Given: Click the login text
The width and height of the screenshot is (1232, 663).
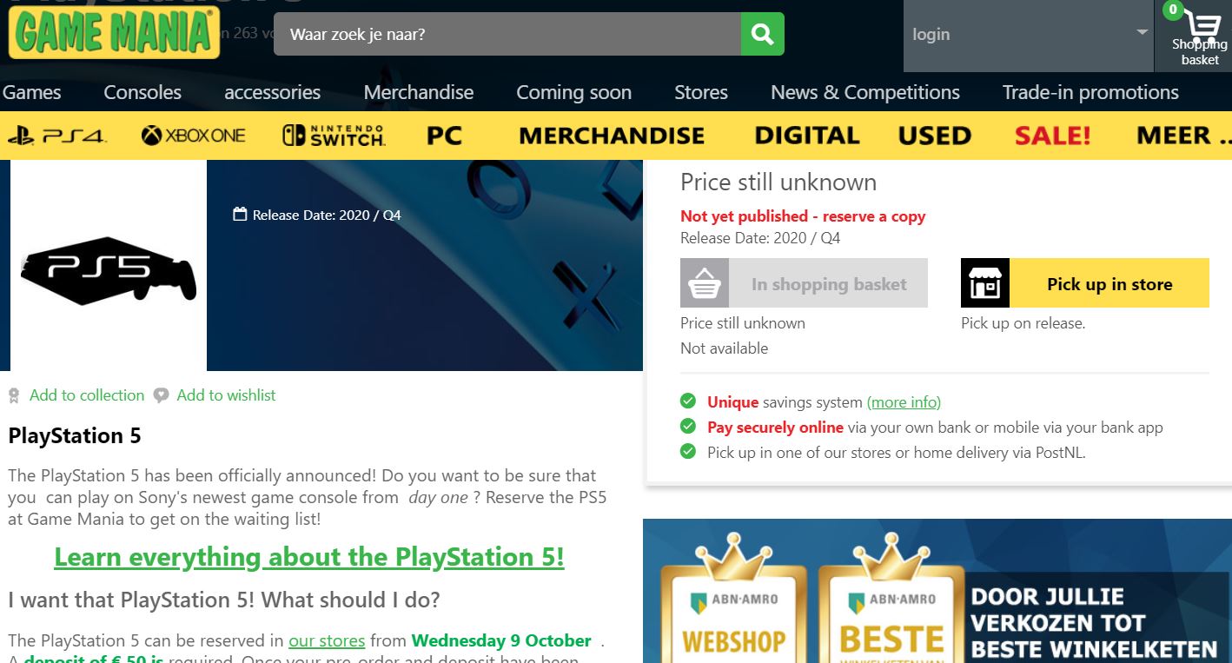Looking at the screenshot, I should coord(931,34).
